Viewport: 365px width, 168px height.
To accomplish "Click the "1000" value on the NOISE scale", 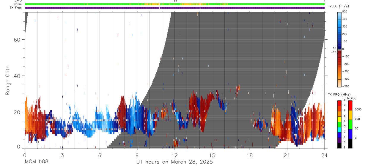I will [357, 119].
